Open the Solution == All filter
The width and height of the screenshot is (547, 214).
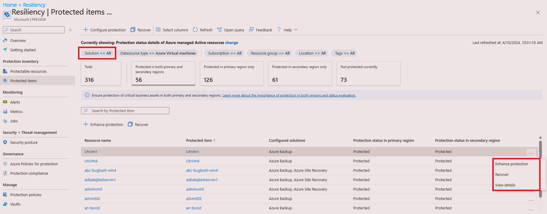point(98,53)
